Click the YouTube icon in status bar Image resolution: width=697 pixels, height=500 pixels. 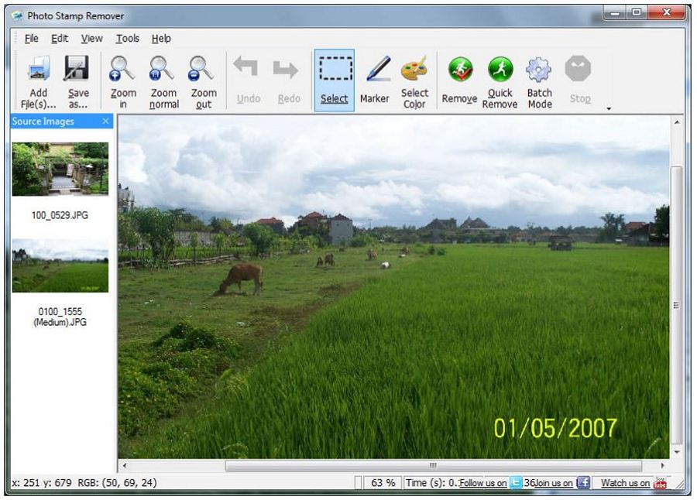click(660, 483)
